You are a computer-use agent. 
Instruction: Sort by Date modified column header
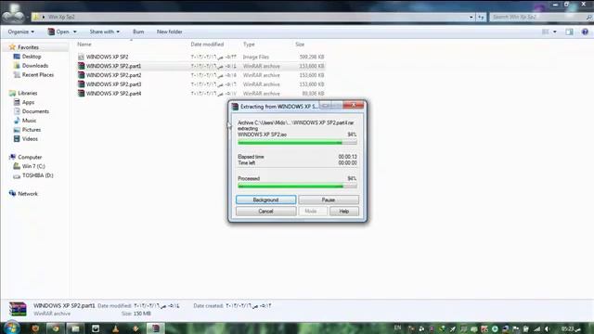tap(207, 45)
